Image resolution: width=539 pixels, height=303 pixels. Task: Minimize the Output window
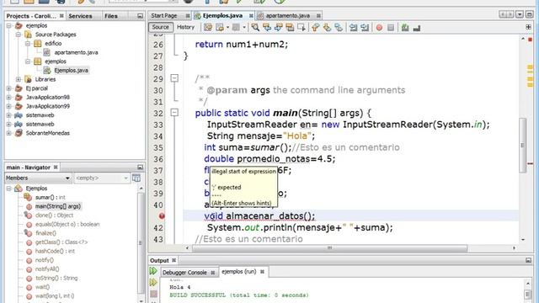click(x=528, y=260)
